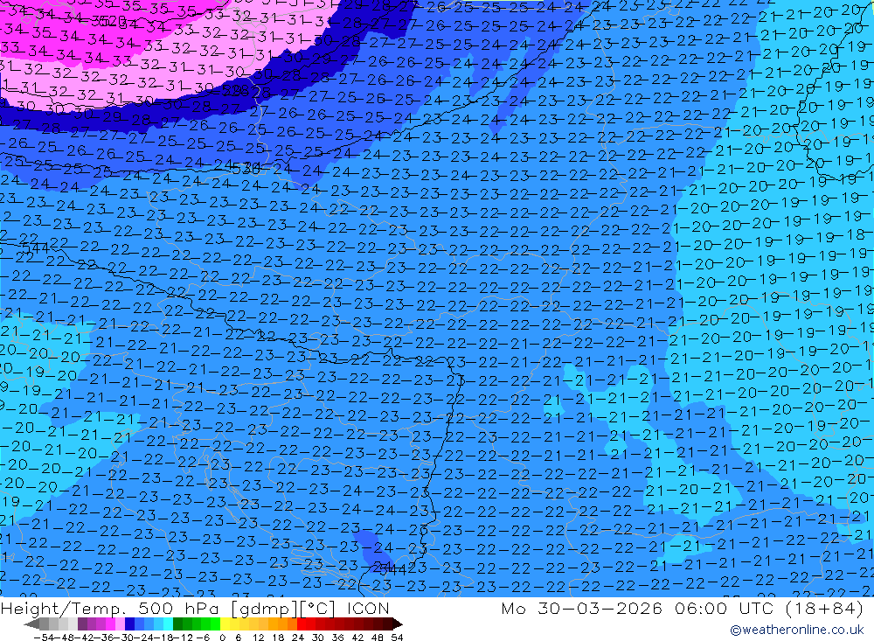This screenshot has height=641, width=874.
Task: Pick the yellow swatch above legend value 0
Action: 225,624
